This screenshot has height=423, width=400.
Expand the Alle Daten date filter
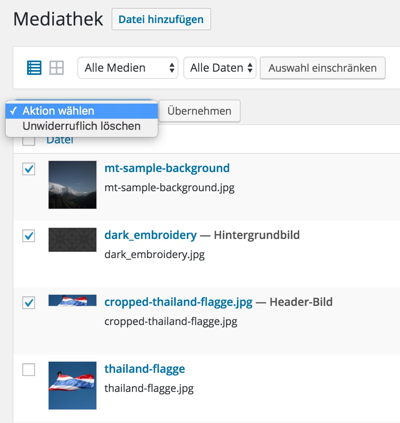tap(220, 68)
